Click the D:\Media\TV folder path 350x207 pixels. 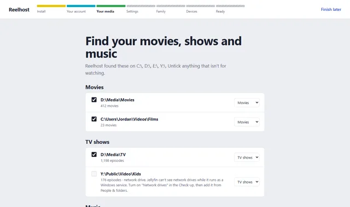pyautogui.click(x=113, y=155)
